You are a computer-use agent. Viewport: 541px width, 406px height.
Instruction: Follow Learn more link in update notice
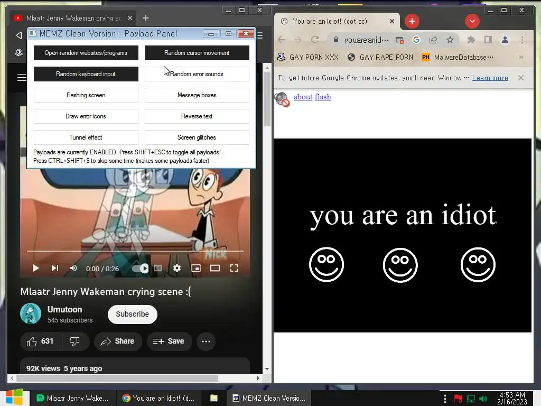490,78
